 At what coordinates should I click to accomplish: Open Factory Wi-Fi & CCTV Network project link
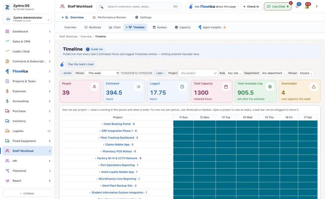click(117, 158)
